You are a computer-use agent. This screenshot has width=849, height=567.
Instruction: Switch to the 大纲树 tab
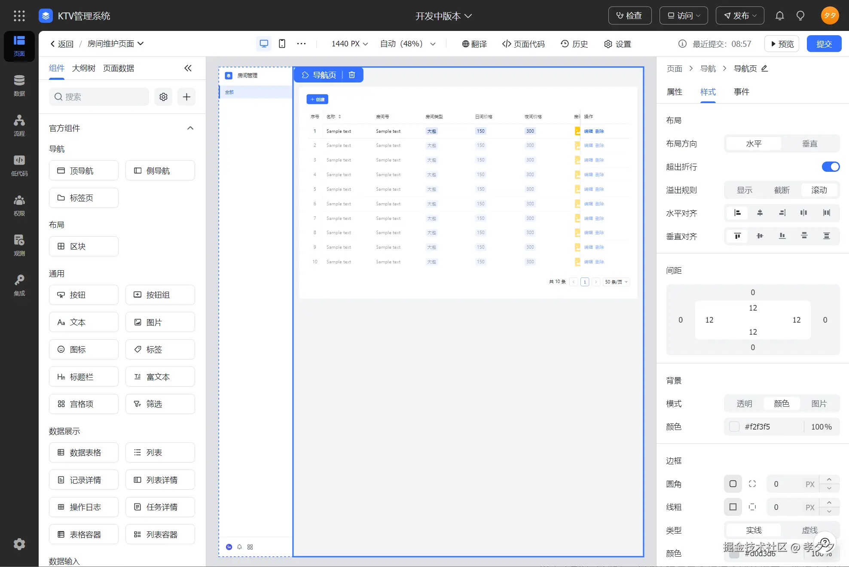tap(83, 68)
